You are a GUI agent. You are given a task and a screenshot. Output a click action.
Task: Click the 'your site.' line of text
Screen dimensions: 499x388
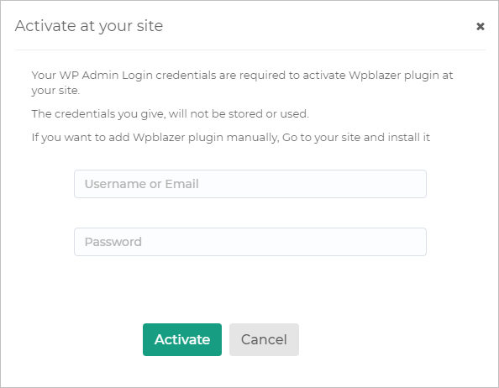click(55, 91)
